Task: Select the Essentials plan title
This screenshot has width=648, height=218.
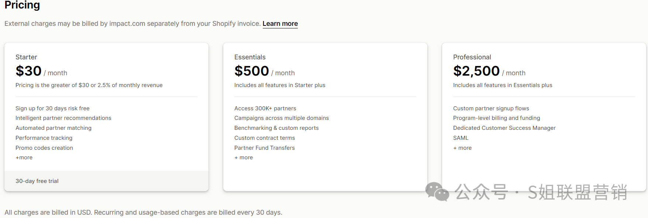Action: (x=250, y=57)
